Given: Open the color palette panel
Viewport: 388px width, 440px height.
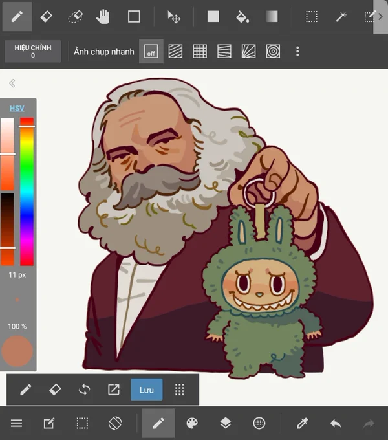Looking at the screenshot, I should tap(192, 423).
